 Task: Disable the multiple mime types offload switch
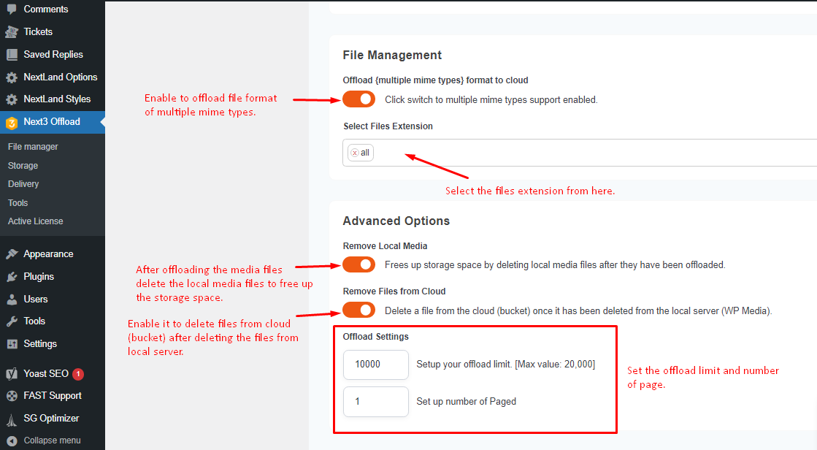[358, 99]
